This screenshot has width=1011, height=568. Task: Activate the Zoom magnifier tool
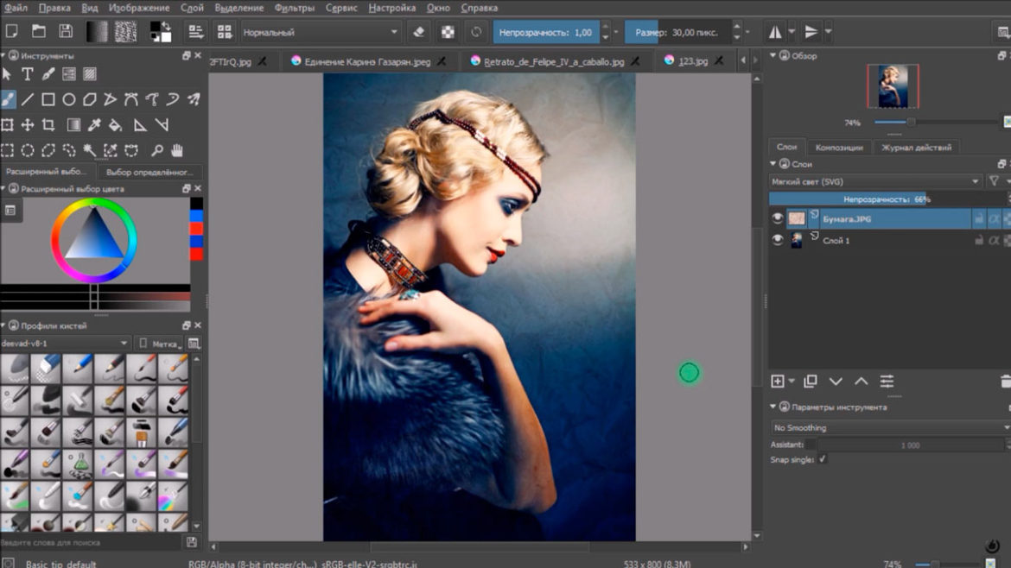[156, 150]
